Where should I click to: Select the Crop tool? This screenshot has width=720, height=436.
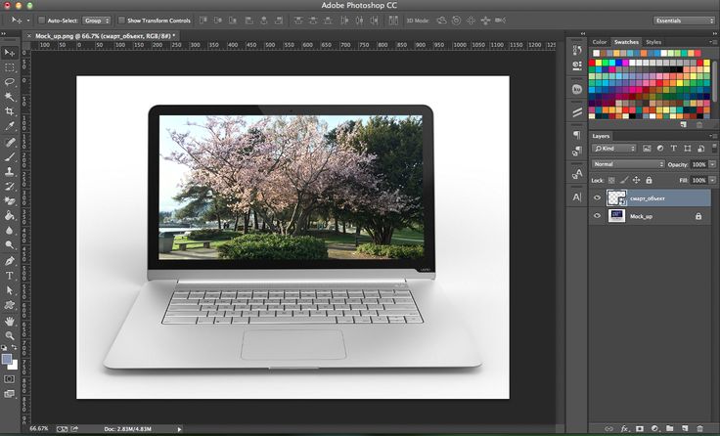[9, 111]
